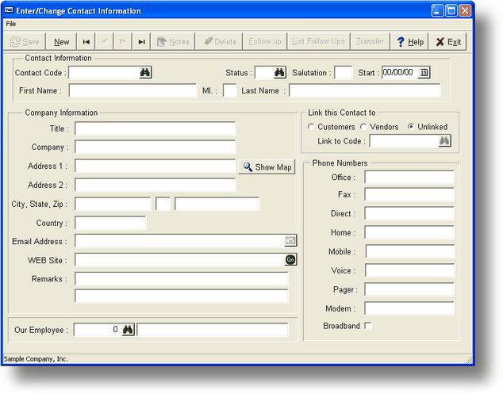
Task: Click the Title input field
Action: click(156, 128)
